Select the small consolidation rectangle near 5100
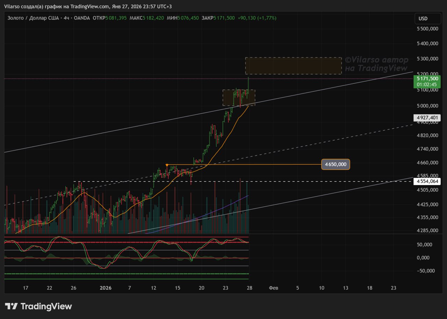The image size is (447, 319). pos(239,98)
